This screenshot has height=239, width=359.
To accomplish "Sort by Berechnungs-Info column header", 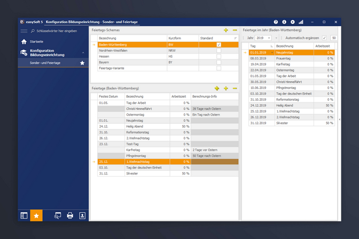I will click(215, 97).
